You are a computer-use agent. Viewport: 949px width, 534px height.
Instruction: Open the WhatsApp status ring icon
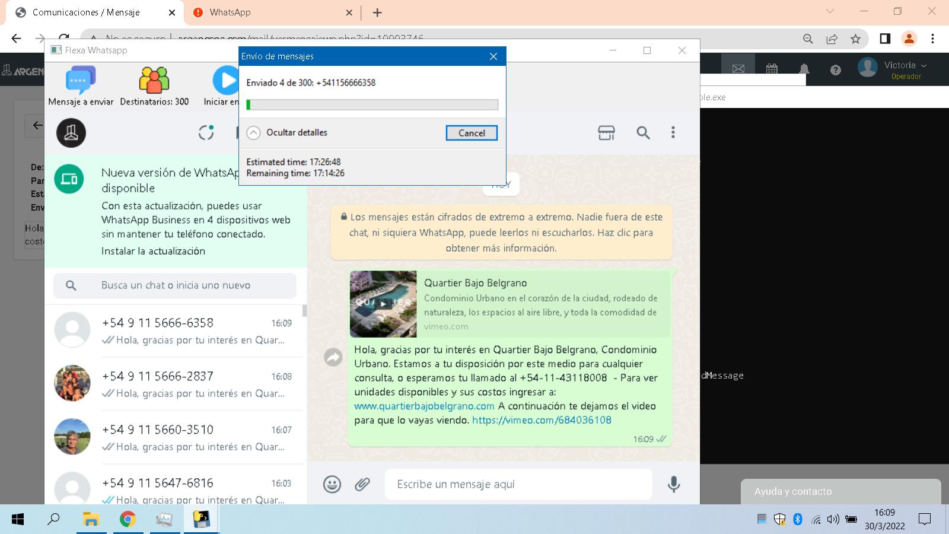[206, 132]
